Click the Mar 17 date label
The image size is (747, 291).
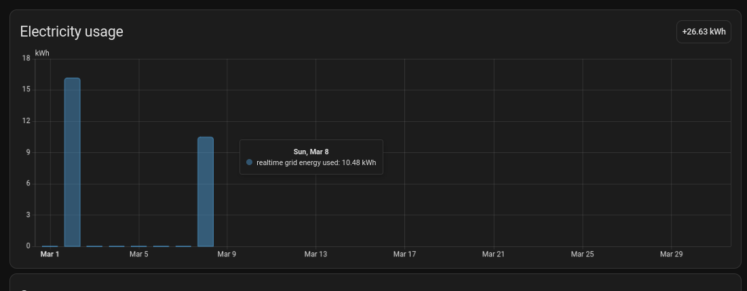(404, 254)
